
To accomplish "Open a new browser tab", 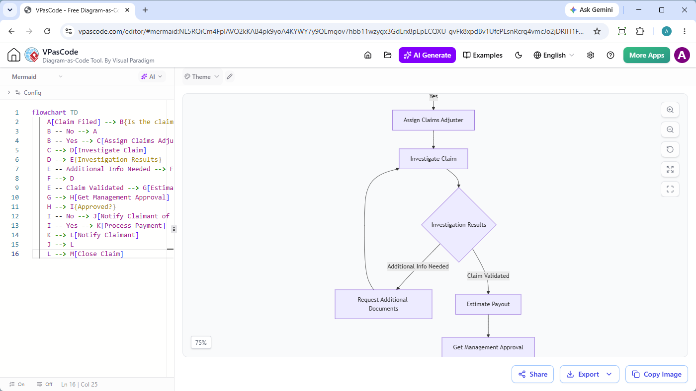I will point(145,10).
